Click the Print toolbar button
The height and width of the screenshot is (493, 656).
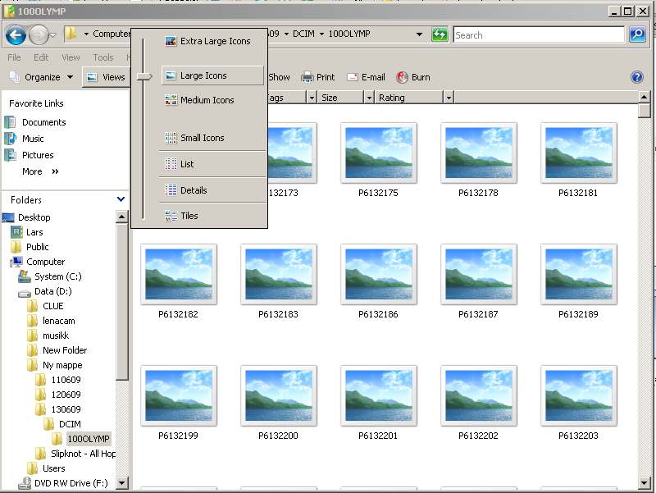coord(318,77)
